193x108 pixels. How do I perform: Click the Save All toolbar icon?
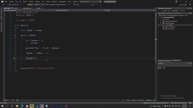tap(17, 5)
